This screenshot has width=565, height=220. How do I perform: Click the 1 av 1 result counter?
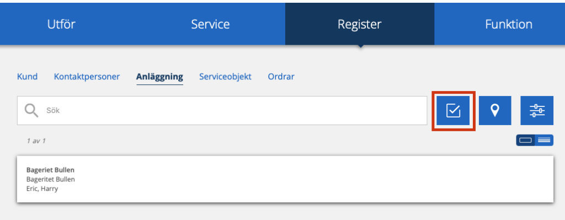[x=36, y=141]
